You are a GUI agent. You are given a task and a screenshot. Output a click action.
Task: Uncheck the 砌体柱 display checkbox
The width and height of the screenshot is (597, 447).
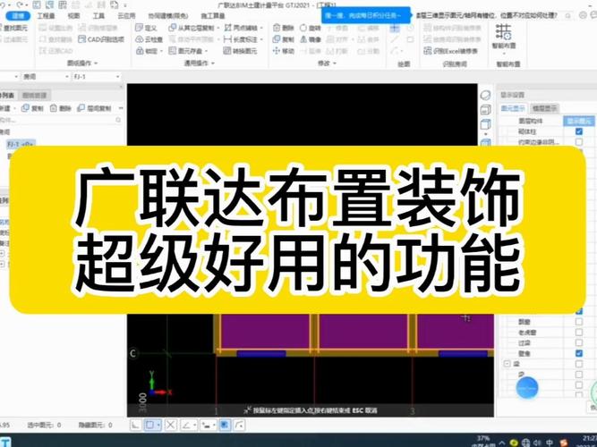pyautogui.click(x=579, y=131)
